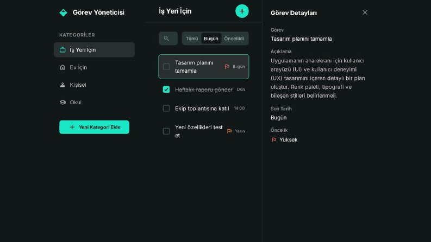Click the İş Yeri İçin list heading

[x=175, y=11]
